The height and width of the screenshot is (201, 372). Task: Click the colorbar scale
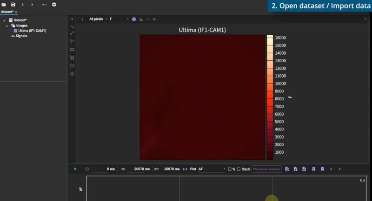pyautogui.click(x=270, y=97)
